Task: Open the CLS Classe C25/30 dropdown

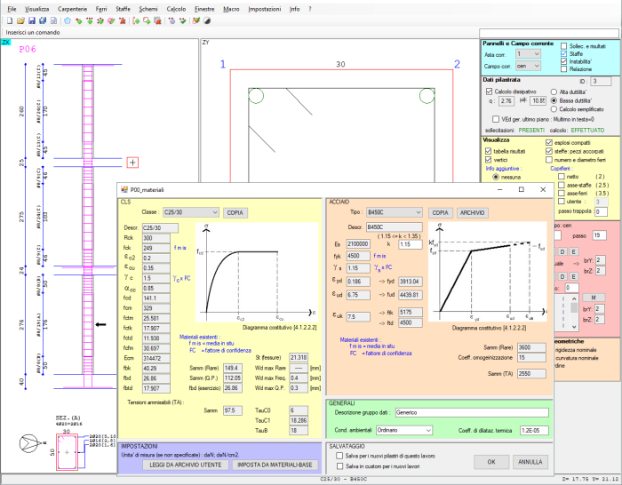Action: click(190, 213)
